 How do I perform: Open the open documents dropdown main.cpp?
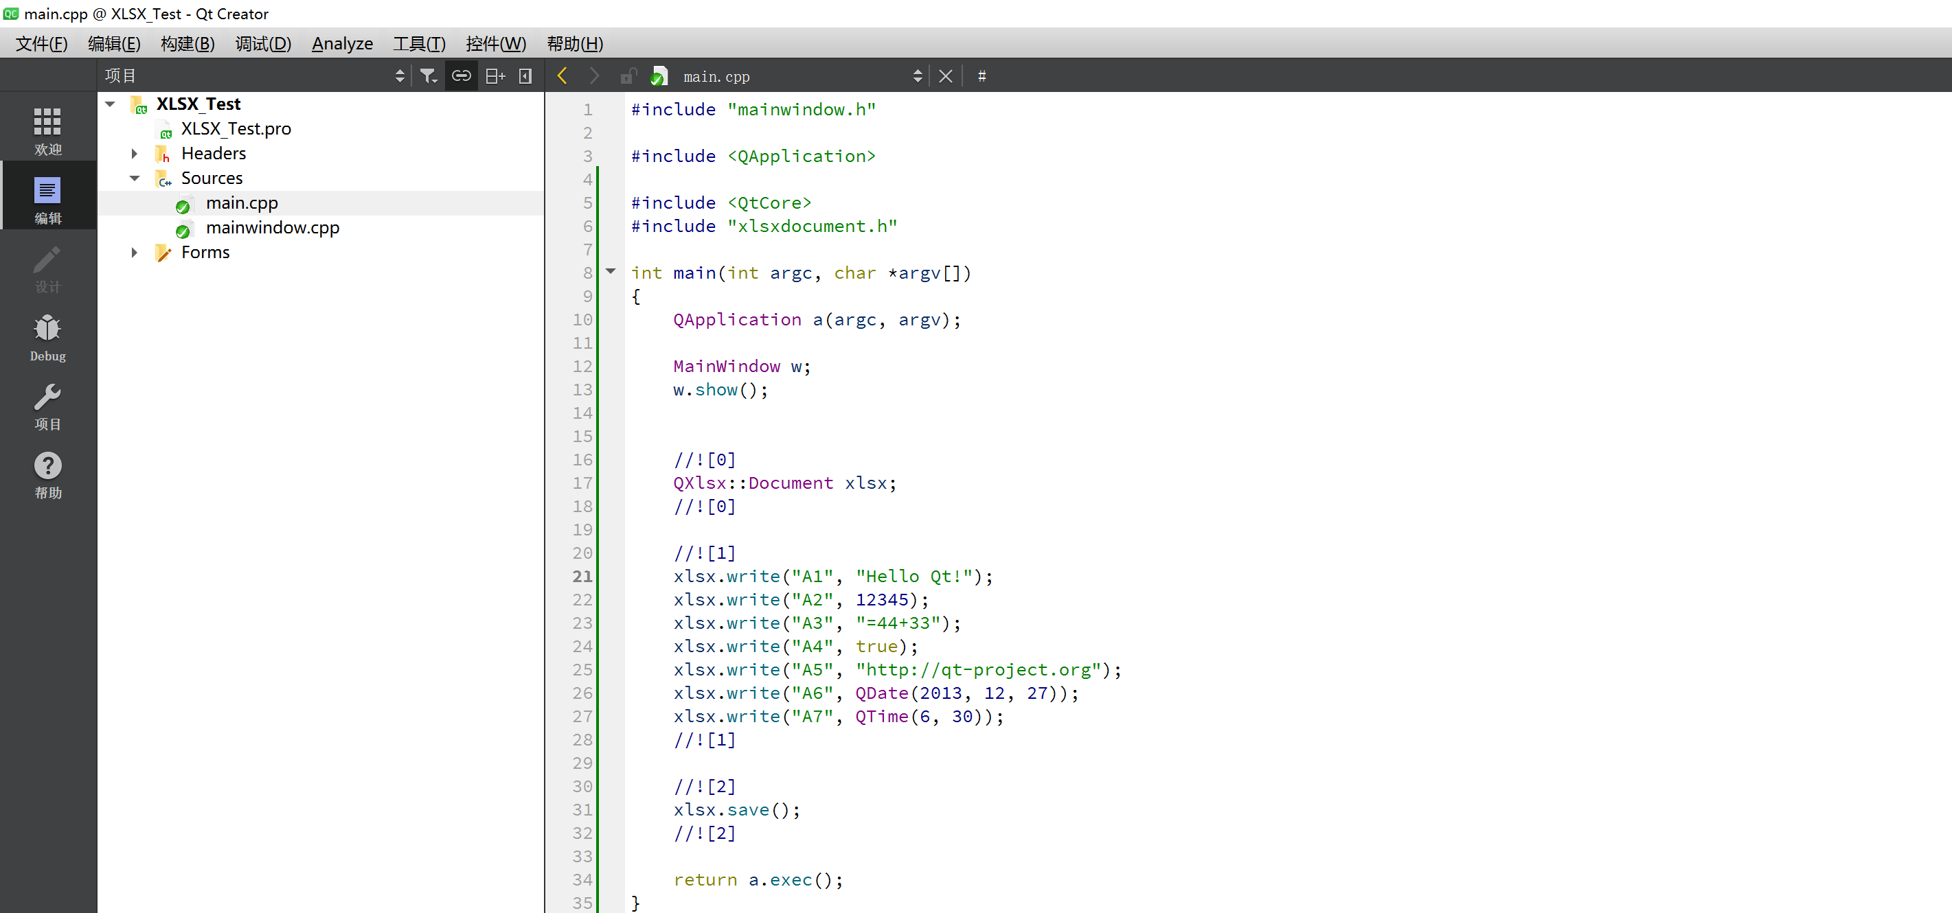coord(802,76)
